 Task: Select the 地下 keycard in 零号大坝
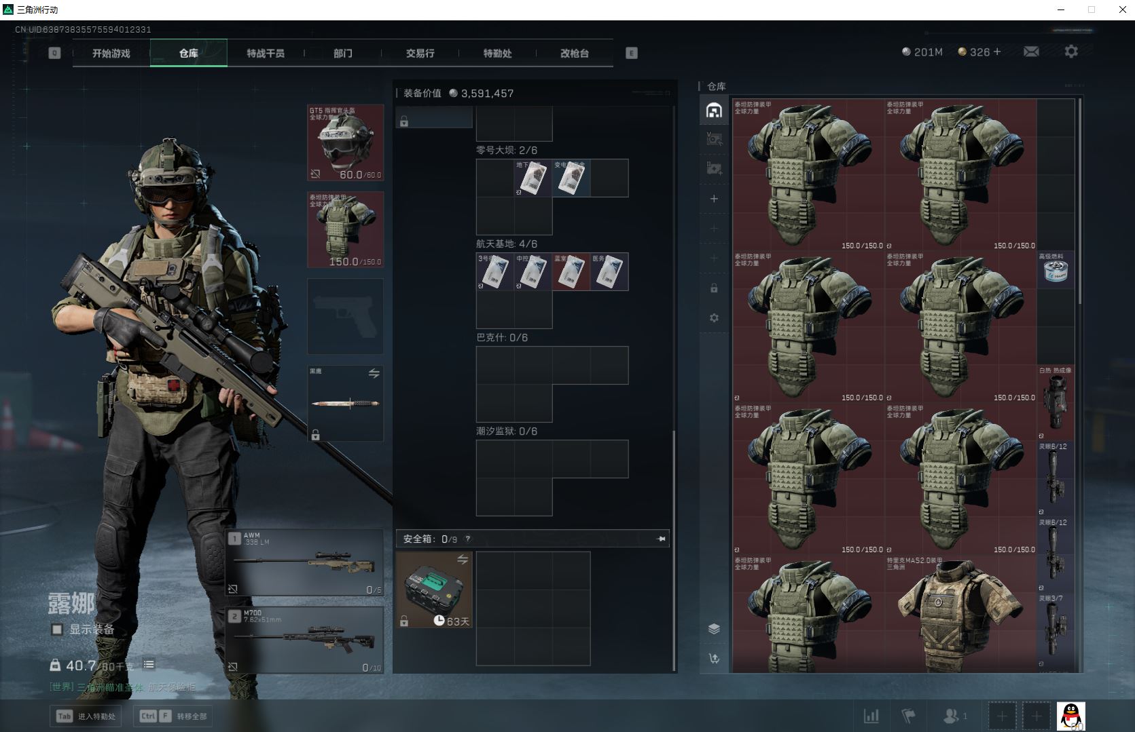click(x=533, y=178)
